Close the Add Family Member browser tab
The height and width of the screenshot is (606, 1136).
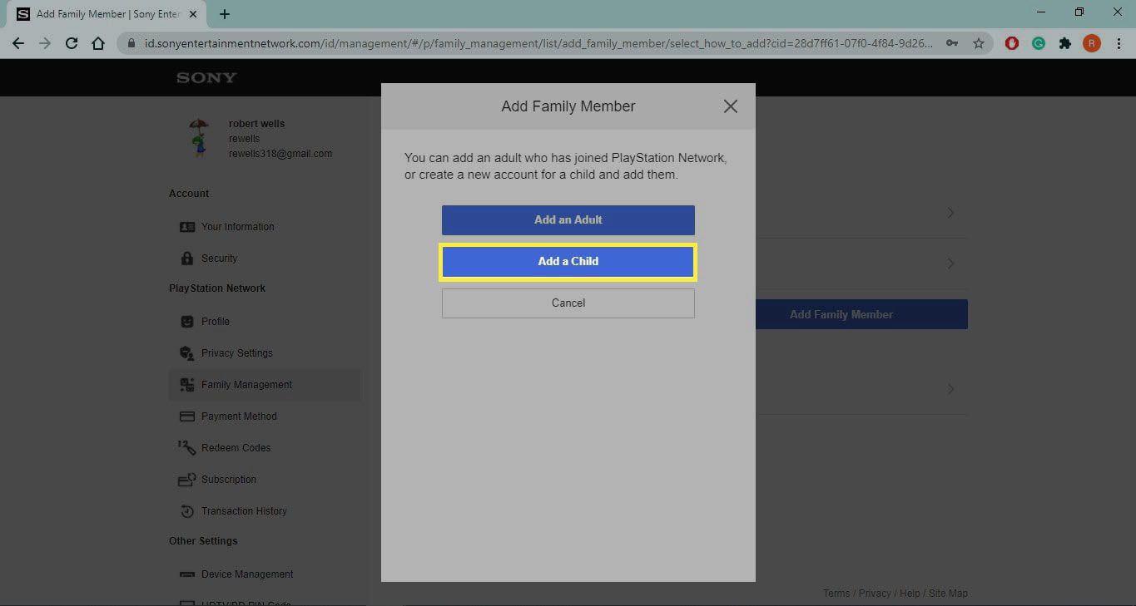coord(194,14)
